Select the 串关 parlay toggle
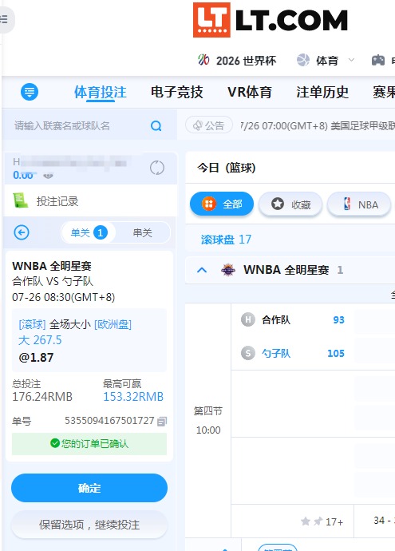The height and width of the screenshot is (551, 395). click(142, 232)
